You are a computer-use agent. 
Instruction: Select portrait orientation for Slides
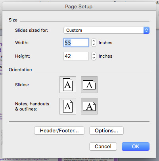tap(68, 85)
